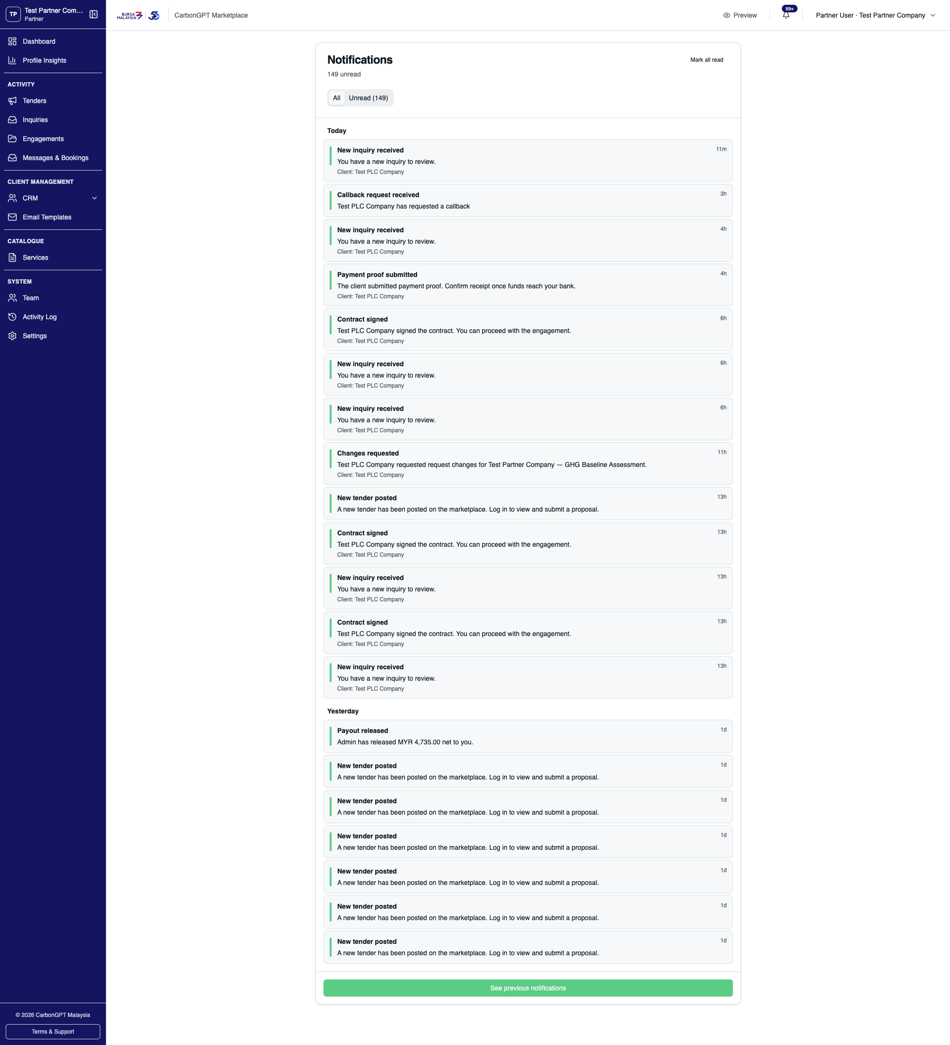This screenshot has height=1045, width=950.
Task: Open the notifications bell icon
Action: 786,15
